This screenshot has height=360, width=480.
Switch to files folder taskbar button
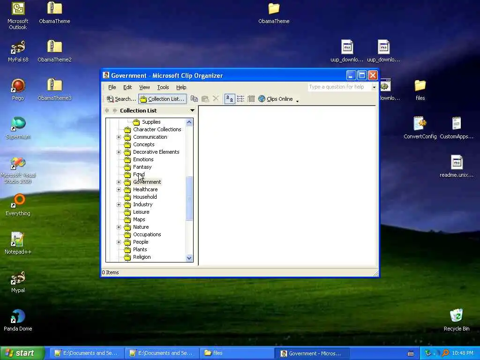coord(237,353)
